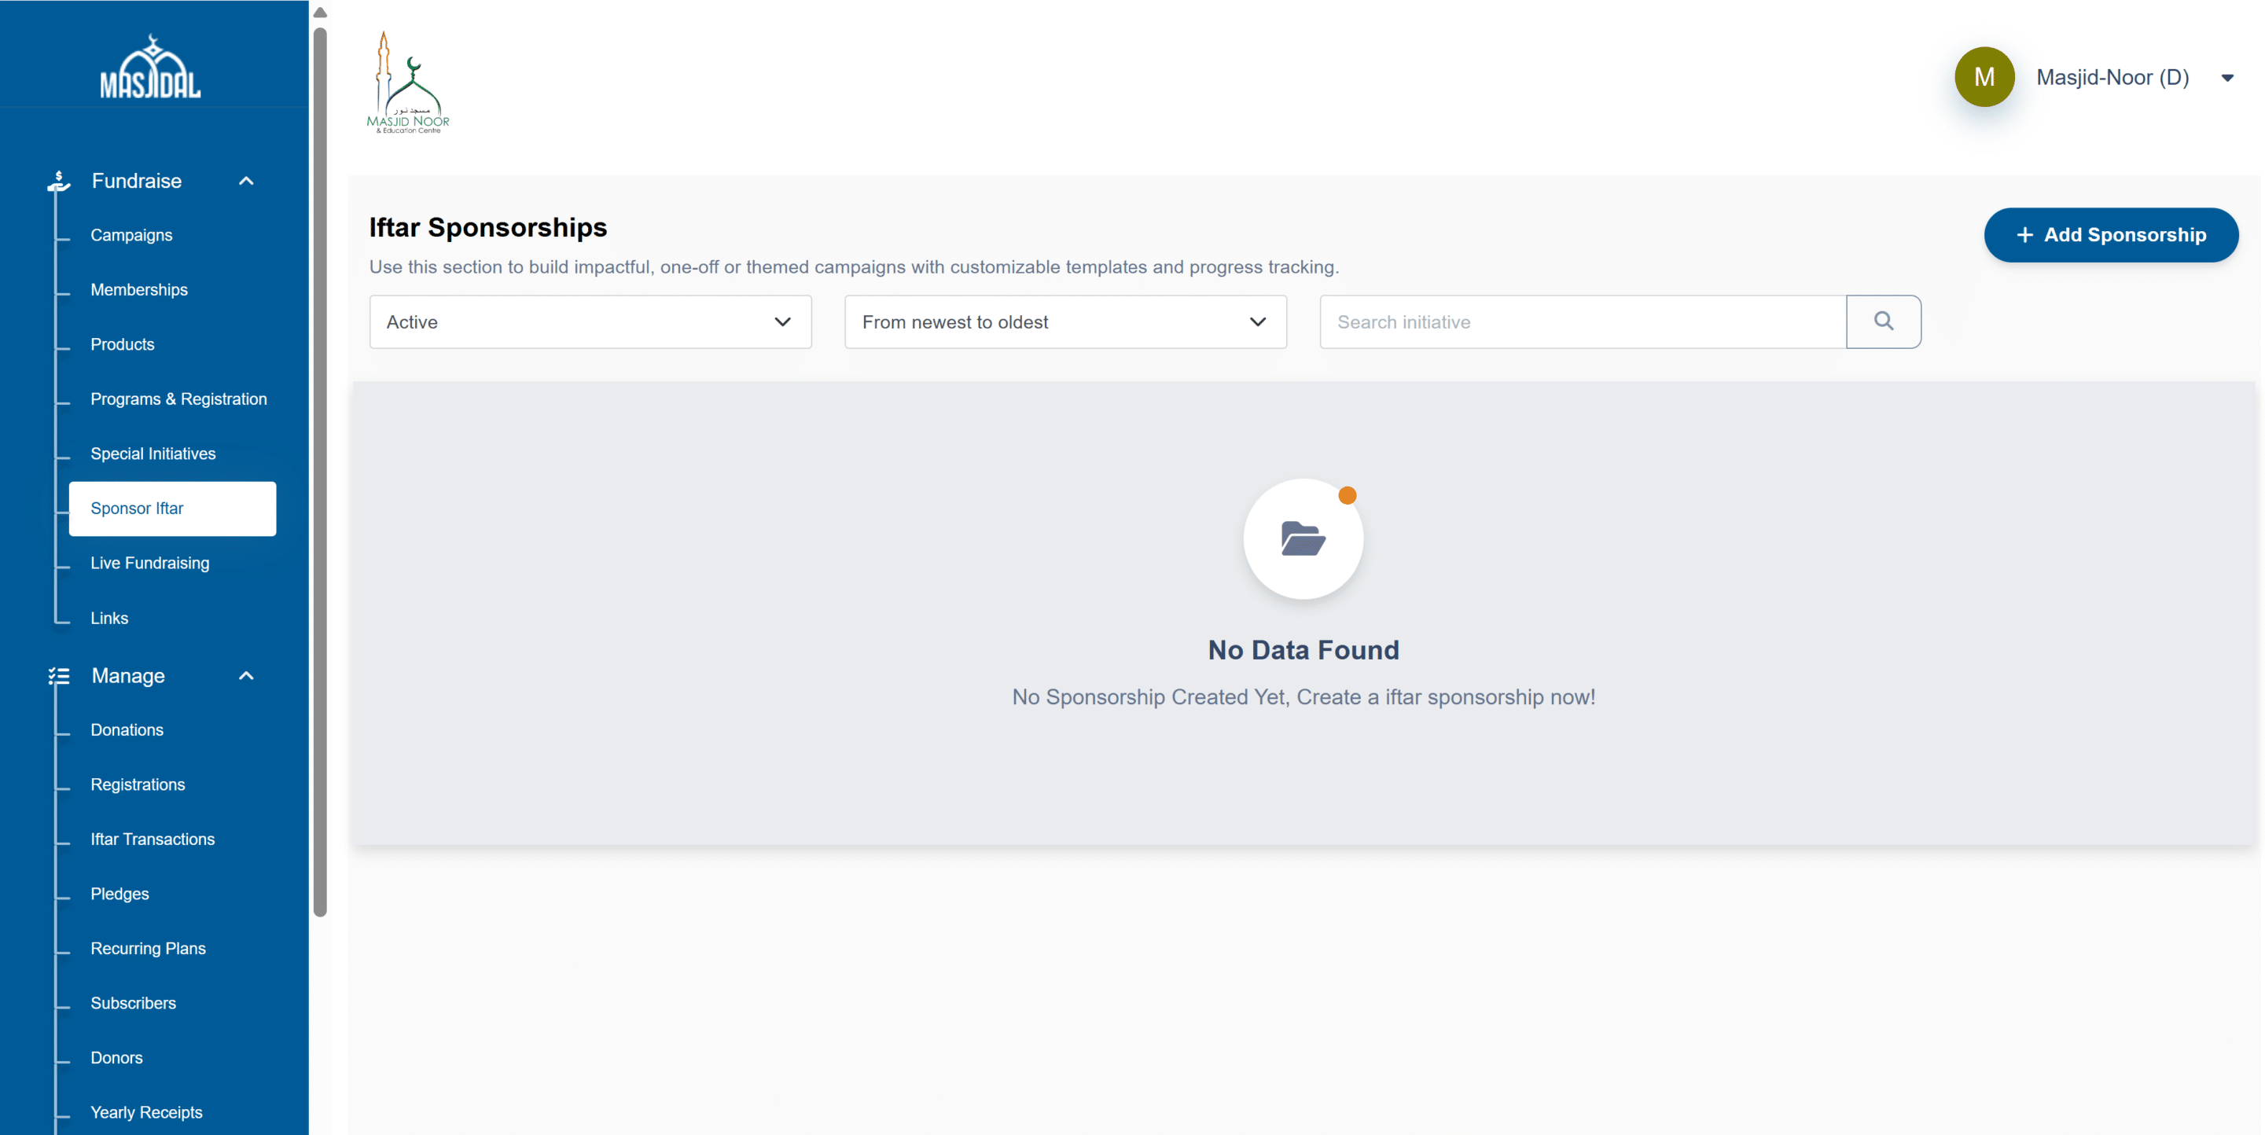2265x1135 pixels.
Task: Click the sidebar vertical scrollbar
Action: [320, 472]
